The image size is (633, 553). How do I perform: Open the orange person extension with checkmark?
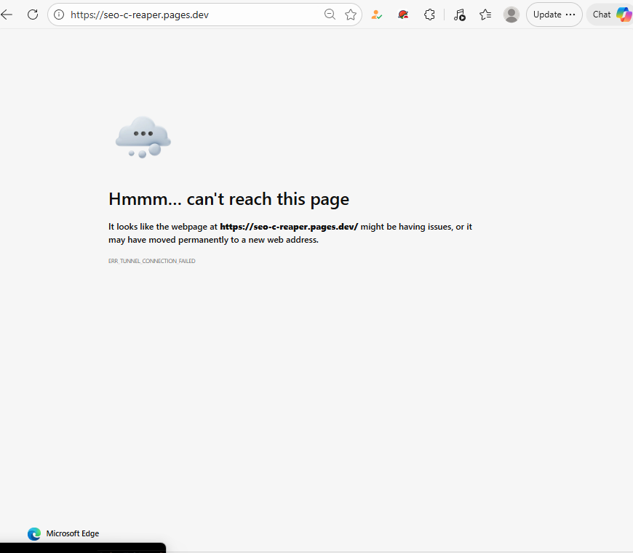pos(377,15)
